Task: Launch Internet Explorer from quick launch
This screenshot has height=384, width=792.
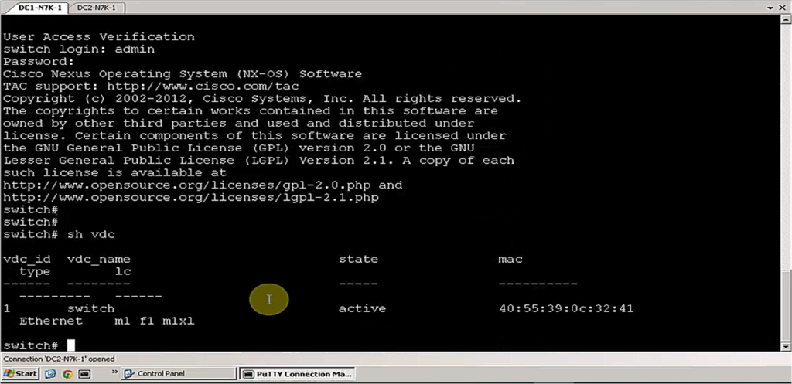Action: click(x=52, y=374)
